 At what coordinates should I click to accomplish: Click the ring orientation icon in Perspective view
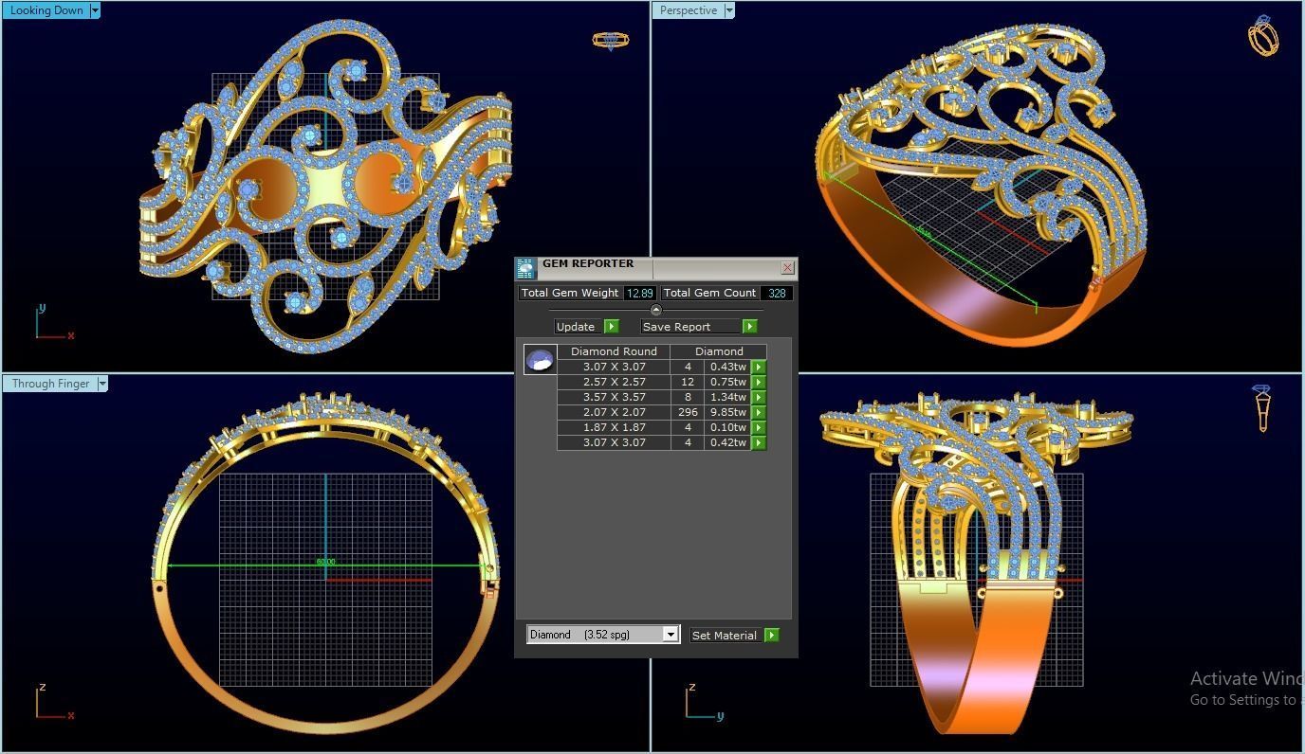tap(1262, 35)
